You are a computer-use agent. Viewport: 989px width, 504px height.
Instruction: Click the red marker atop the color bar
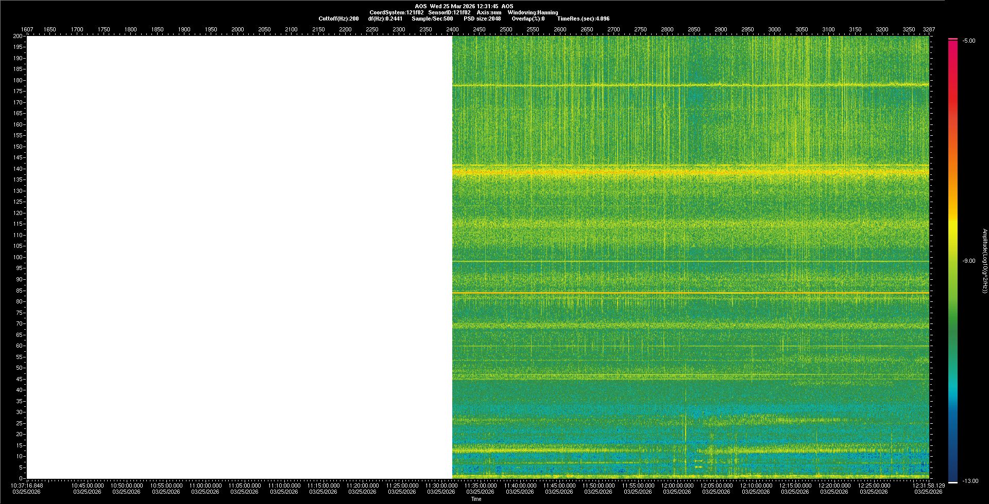[x=953, y=39]
